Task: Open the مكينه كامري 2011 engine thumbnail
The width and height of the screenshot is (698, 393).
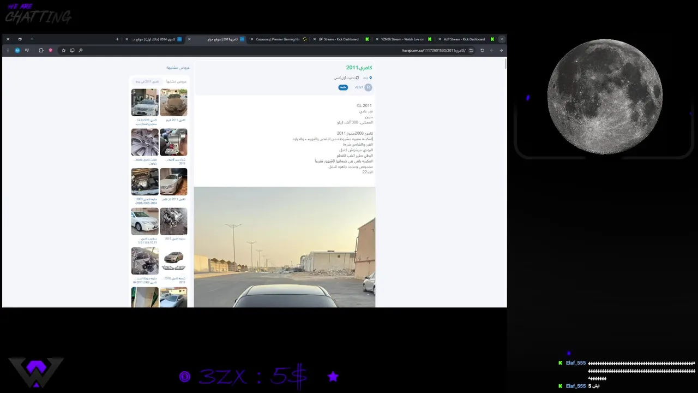Action: [x=173, y=221]
